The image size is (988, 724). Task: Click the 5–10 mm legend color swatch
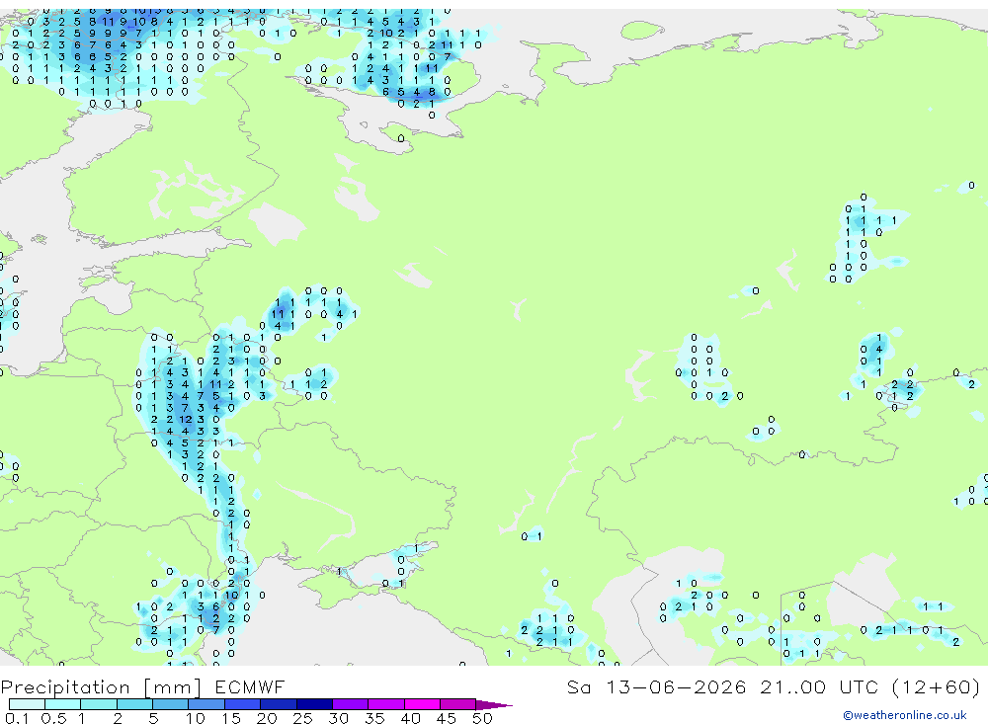point(170,704)
